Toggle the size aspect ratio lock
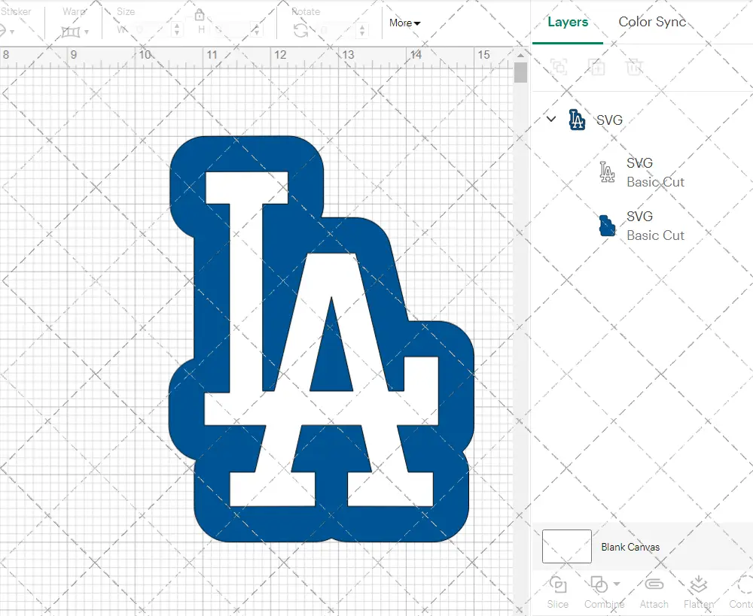 (200, 15)
